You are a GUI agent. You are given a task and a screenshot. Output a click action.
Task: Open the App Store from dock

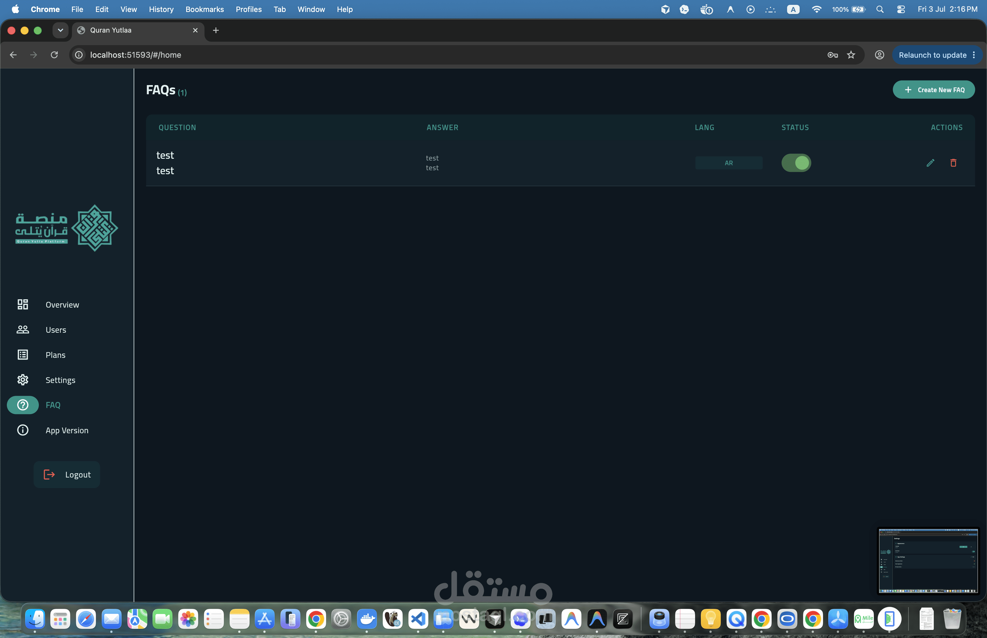pos(265,619)
